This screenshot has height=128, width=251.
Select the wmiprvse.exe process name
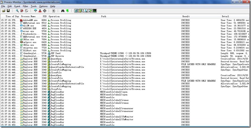pyautogui.click(x=30, y=48)
